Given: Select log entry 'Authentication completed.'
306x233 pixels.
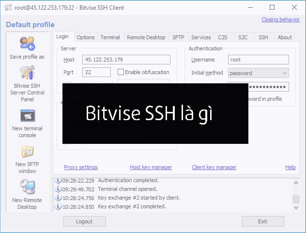Looking at the screenshot, I should 128,181.
